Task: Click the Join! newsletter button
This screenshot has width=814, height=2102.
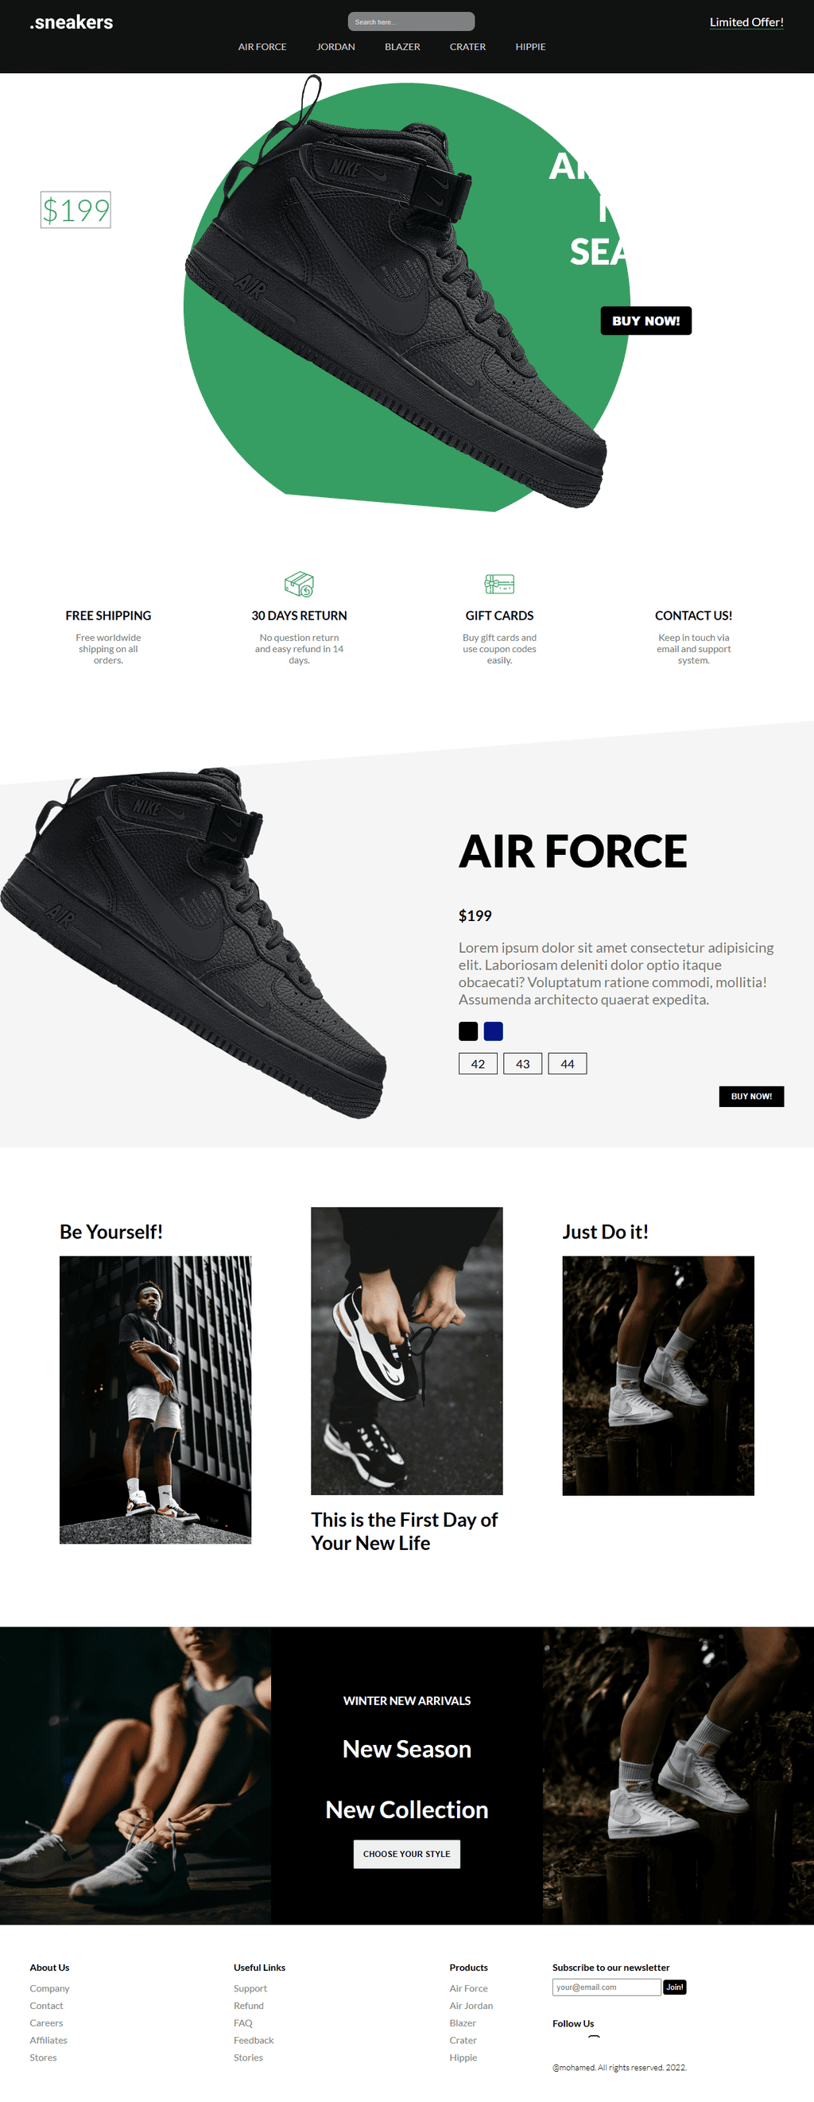Action: 675,1987
